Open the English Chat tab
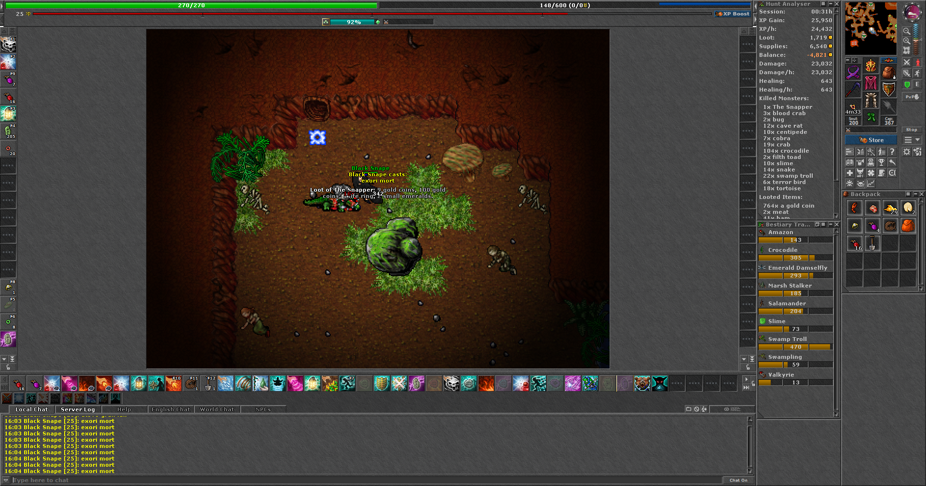The height and width of the screenshot is (486, 926). point(171,409)
